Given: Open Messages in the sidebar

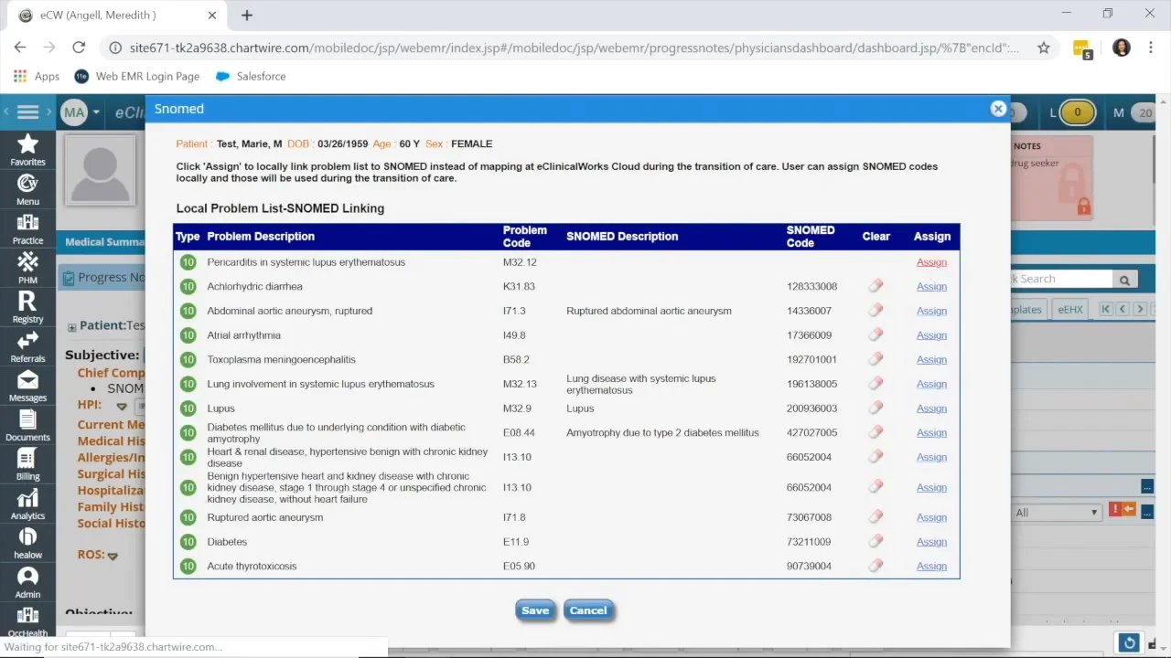Looking at the screenshot, I should (27, 387).
